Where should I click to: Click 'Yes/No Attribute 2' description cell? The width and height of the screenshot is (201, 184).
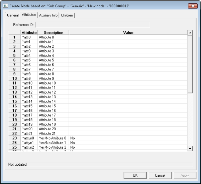tap(53, 147)
